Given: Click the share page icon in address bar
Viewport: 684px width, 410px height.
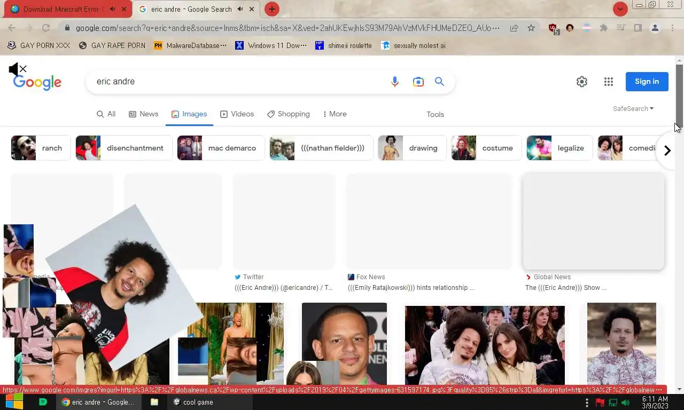Looking at the screenshot, I should pos(514,28).
